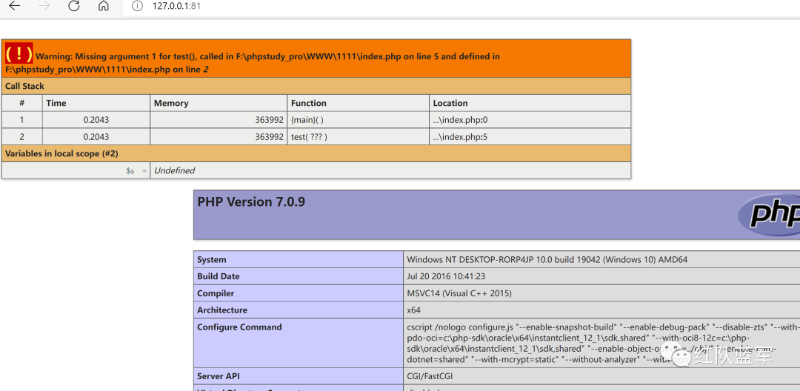Click the '...\index.php:0' location cell
This screenshot has height=391, width=800.
tap(530, 120)
